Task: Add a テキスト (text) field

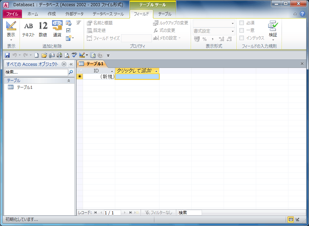Action: 28,29
